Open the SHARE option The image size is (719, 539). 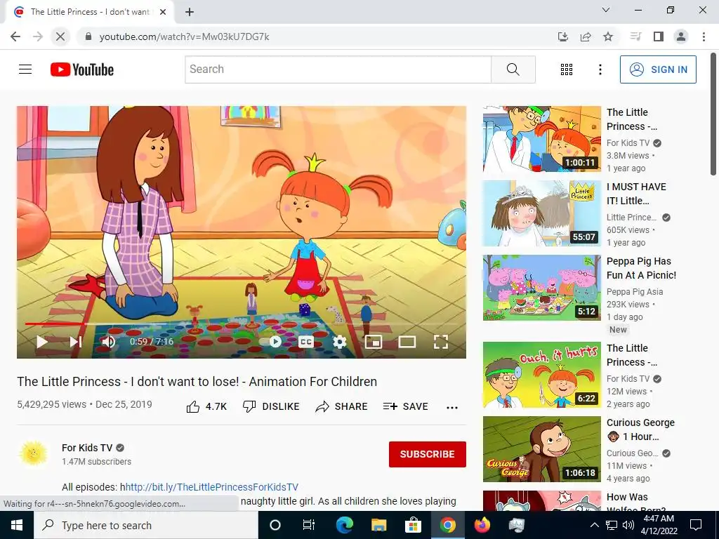click(342, 406)
